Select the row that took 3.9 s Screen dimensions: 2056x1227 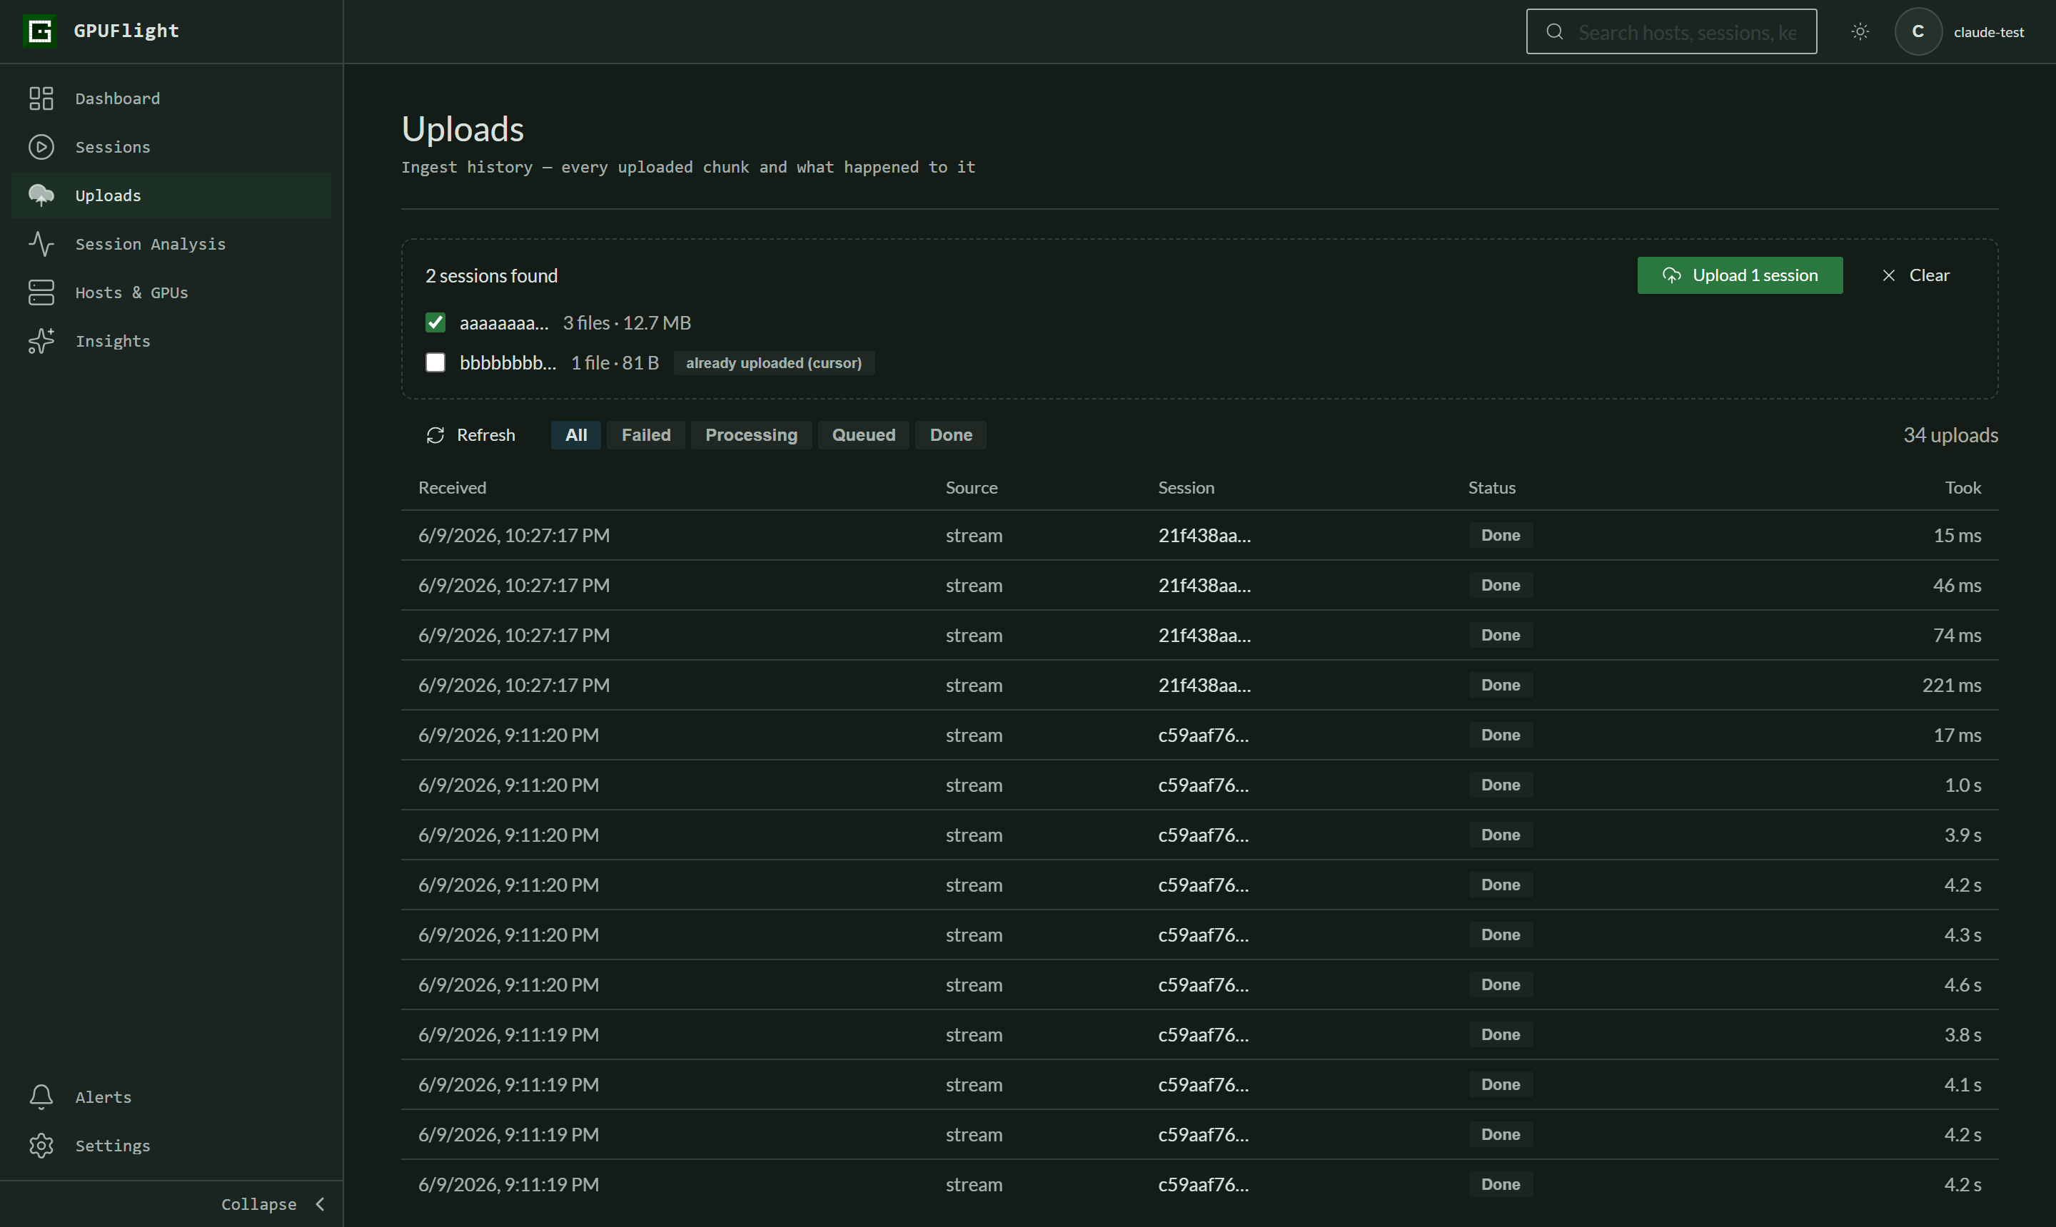pyautogui.click(x=1199, y=835)
